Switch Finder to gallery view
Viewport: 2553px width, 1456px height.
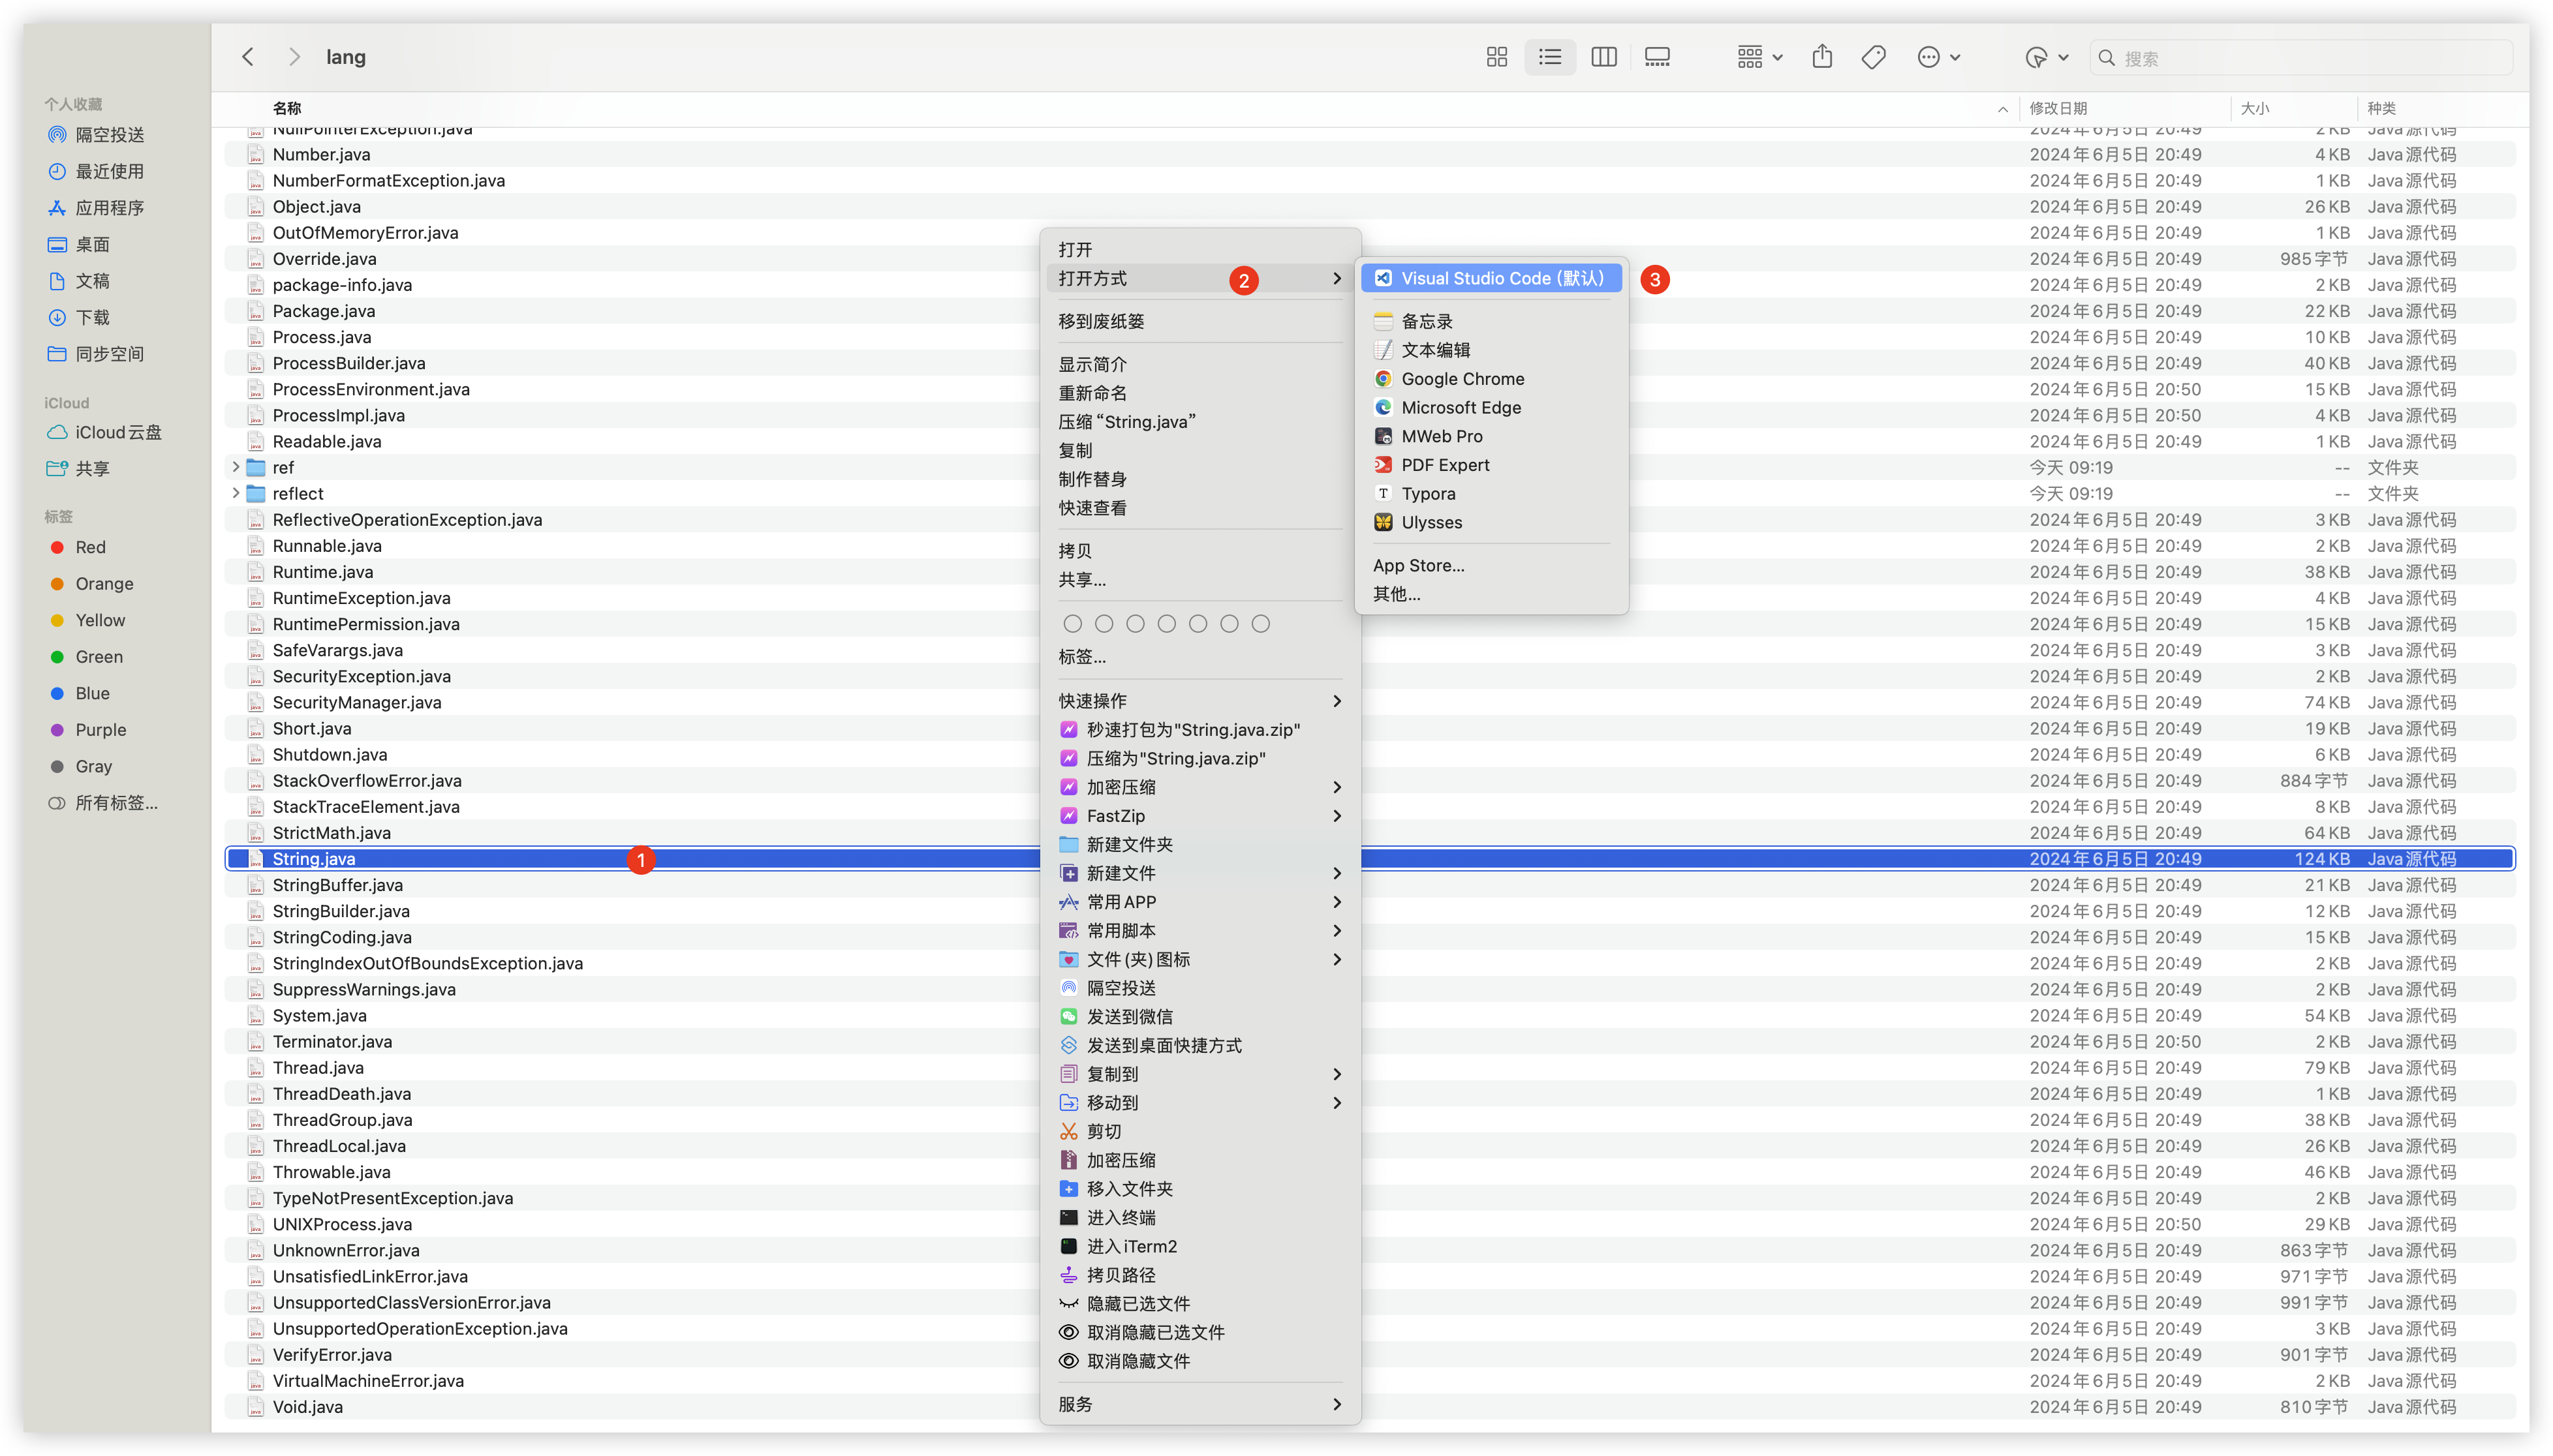(x=1658, y=57)
